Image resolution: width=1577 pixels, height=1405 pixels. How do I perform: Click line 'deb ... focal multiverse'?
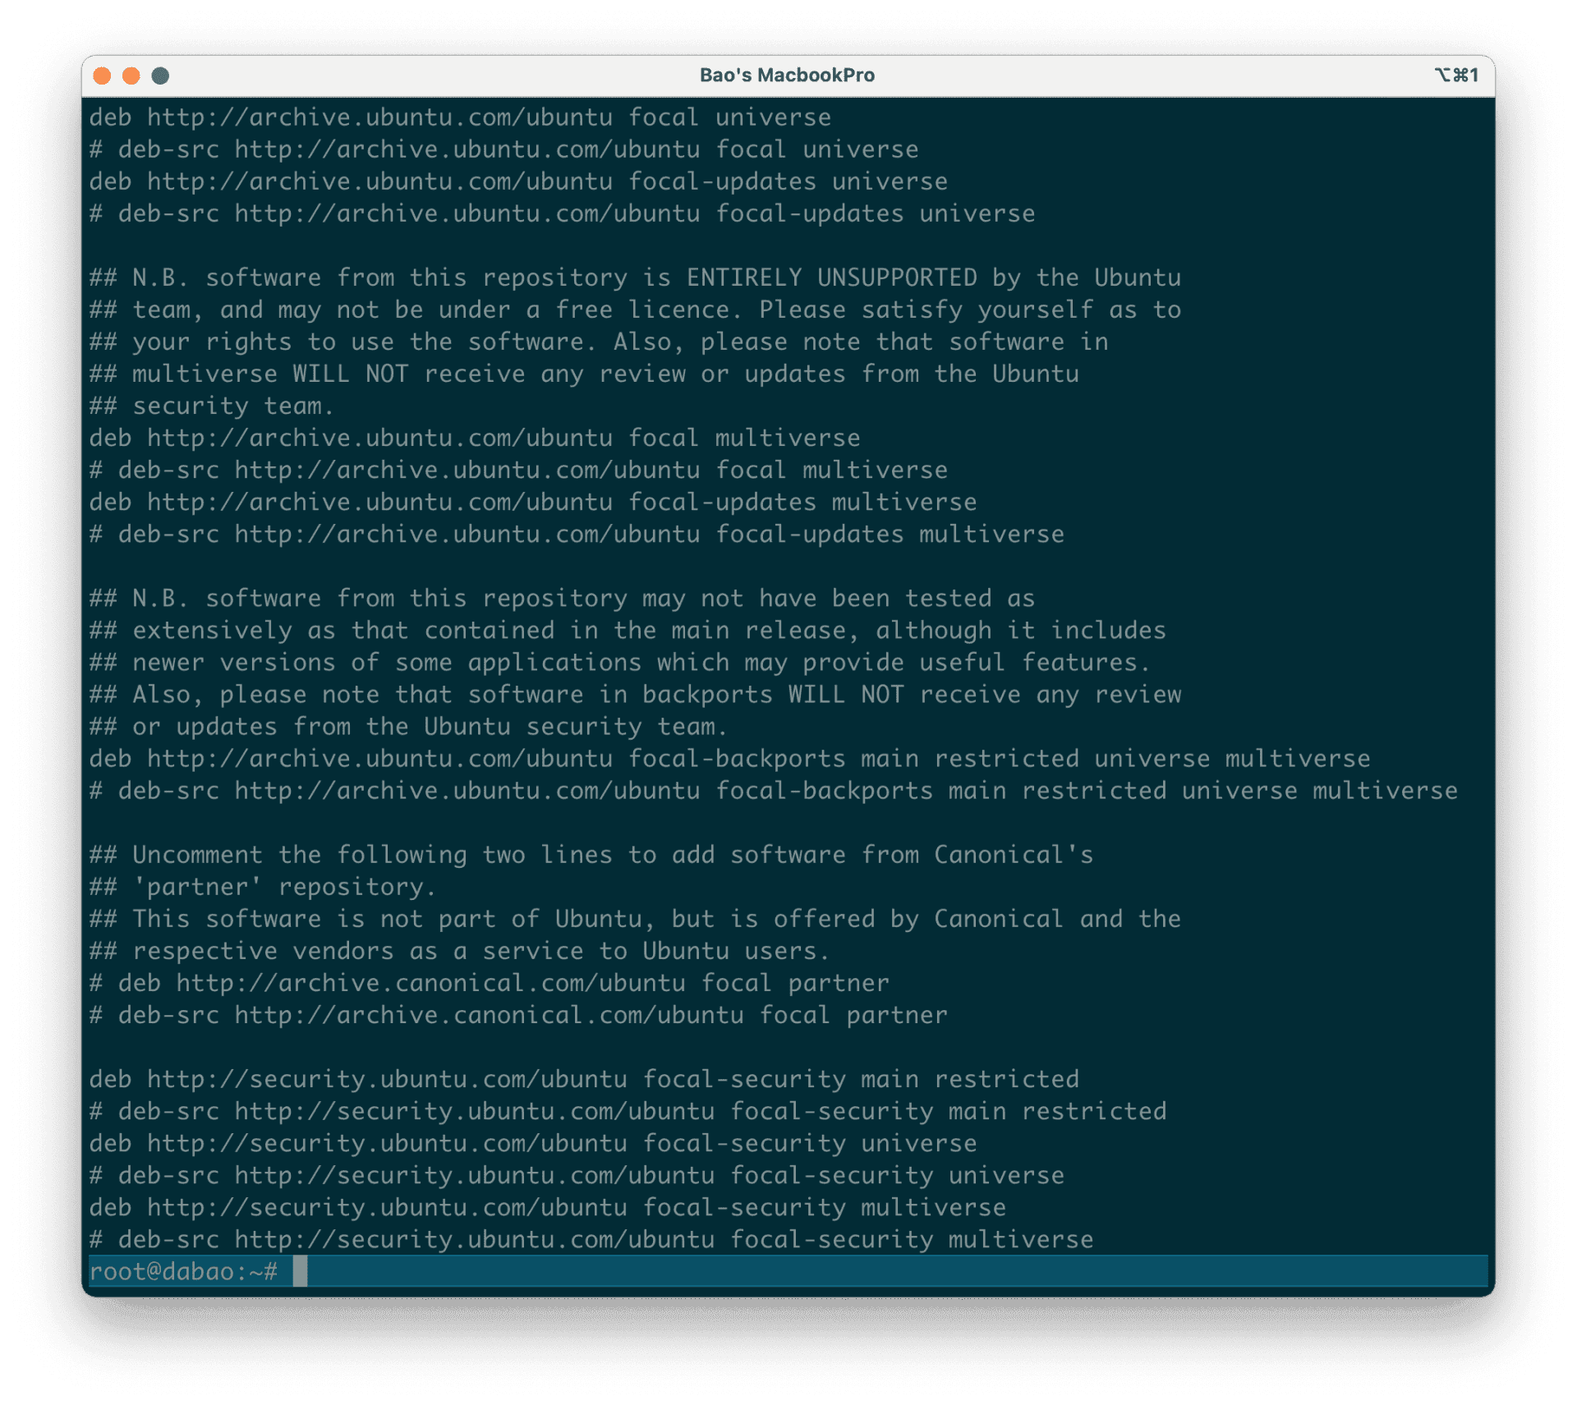point(475,438)
